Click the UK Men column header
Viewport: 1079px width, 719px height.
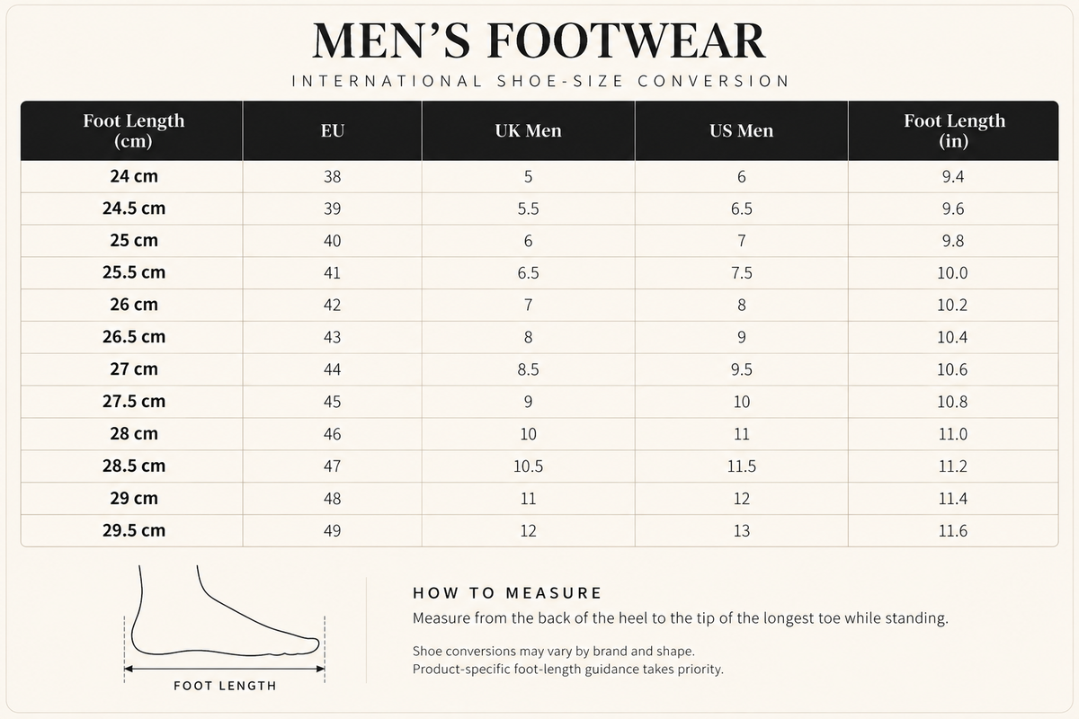pos(528,130)
